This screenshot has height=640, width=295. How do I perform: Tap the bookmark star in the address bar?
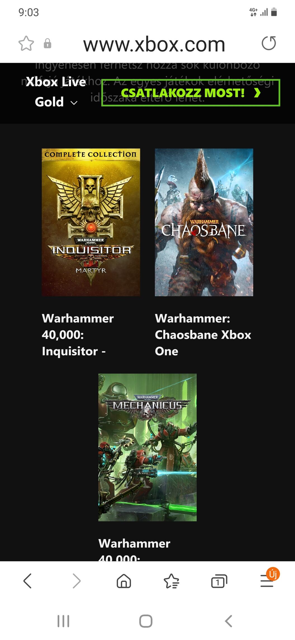click(26, 43)
